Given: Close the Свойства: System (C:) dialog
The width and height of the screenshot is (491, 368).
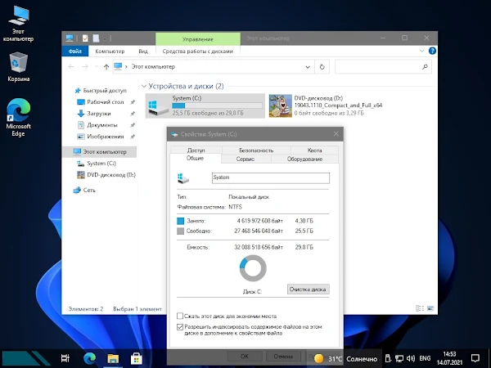Looking at the screenshot, I should pos(336,134).
